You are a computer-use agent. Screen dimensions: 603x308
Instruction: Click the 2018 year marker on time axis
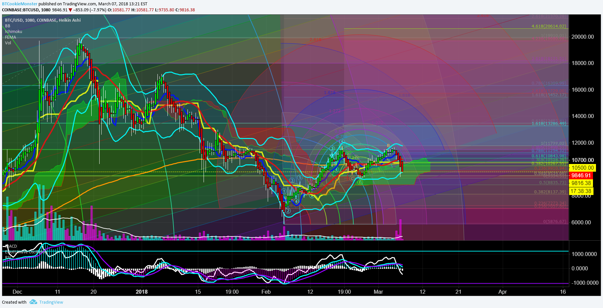(x=142, y=292)
